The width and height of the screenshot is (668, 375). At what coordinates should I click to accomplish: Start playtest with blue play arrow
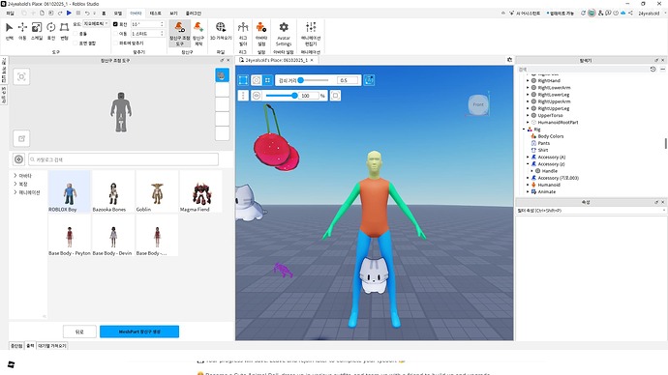(x=69, y=14)
